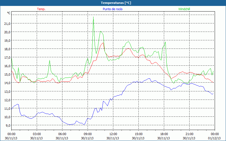The width and height of the screenshot is (226, 141).
Task: Click the 16,0 y-axis value
Action: click(7, 66)
